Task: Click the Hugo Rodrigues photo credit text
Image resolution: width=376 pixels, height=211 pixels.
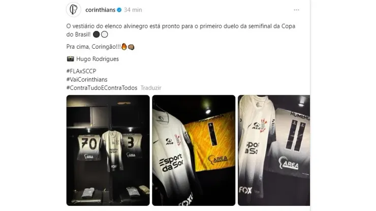Action: 98,59
